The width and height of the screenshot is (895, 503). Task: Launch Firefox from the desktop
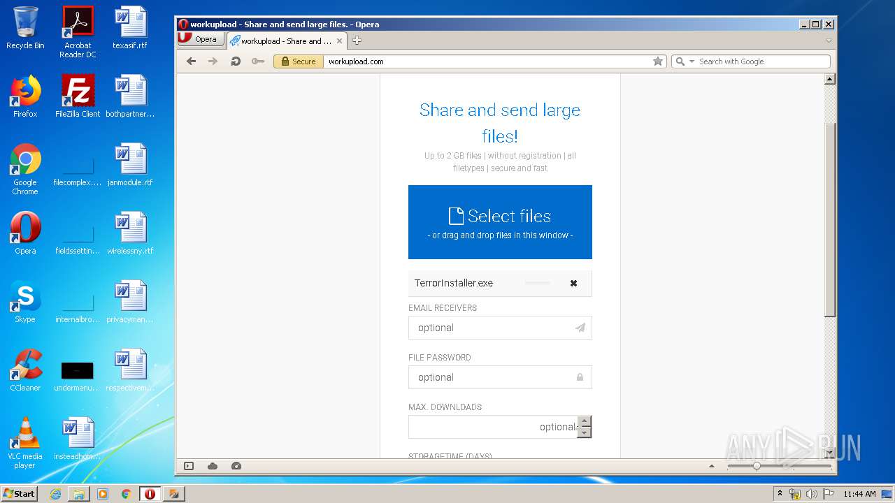(25, 96)
